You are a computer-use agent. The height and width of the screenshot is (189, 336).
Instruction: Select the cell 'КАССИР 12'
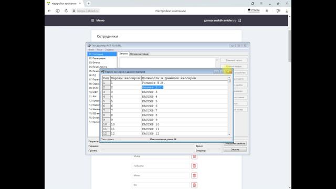tap(184, 133)
